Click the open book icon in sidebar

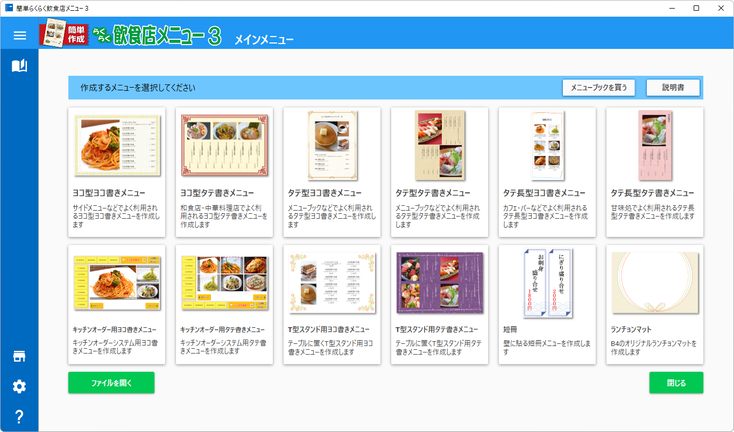point(19,66)
